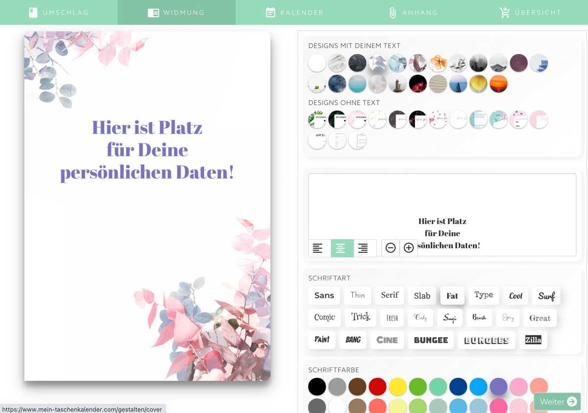Choose the red font color swatch
This screenshot has height=413, width=588.
377,387
